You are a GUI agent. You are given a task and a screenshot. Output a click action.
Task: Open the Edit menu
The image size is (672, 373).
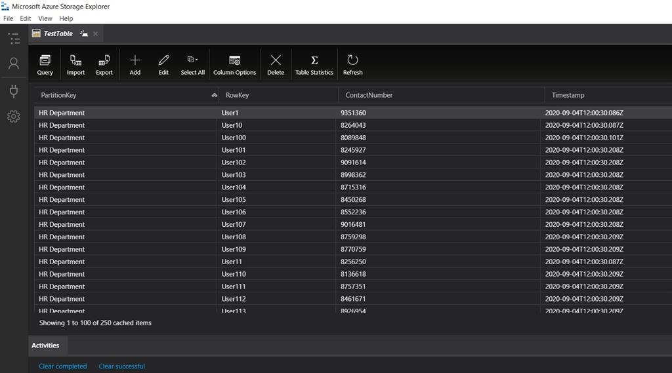point(26,18)
